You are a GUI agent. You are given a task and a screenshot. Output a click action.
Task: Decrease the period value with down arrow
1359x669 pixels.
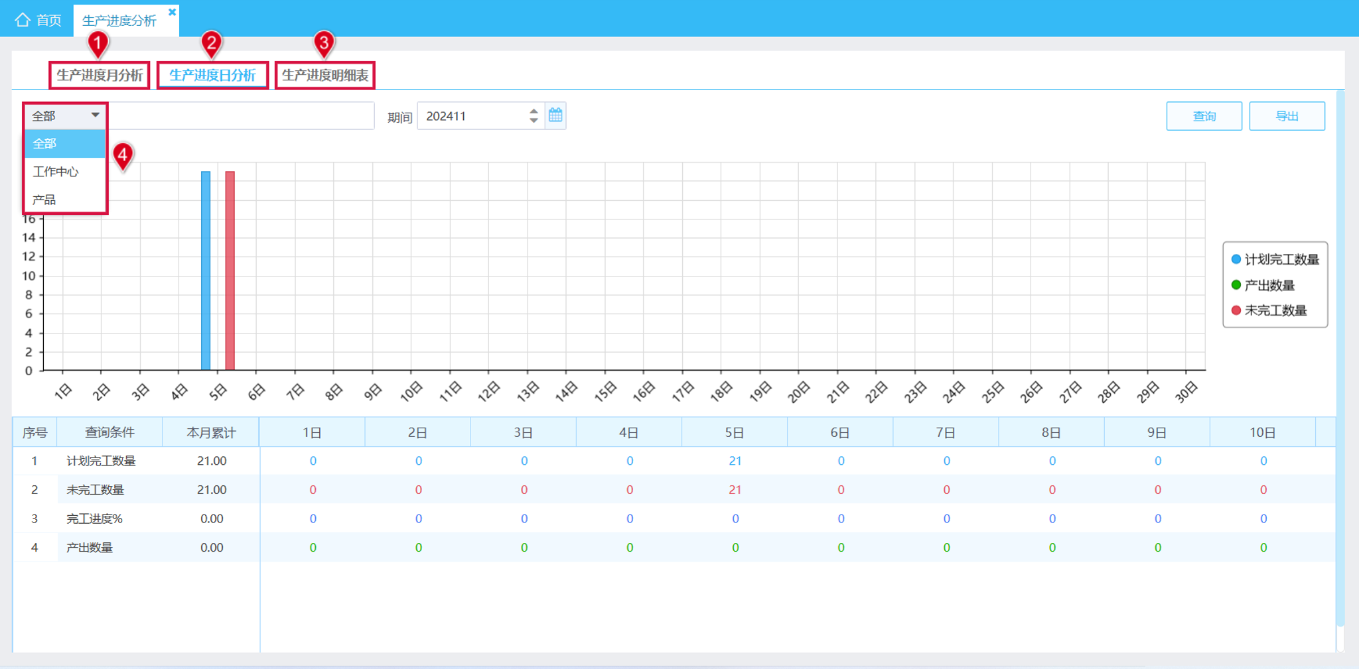pos(534,121)
